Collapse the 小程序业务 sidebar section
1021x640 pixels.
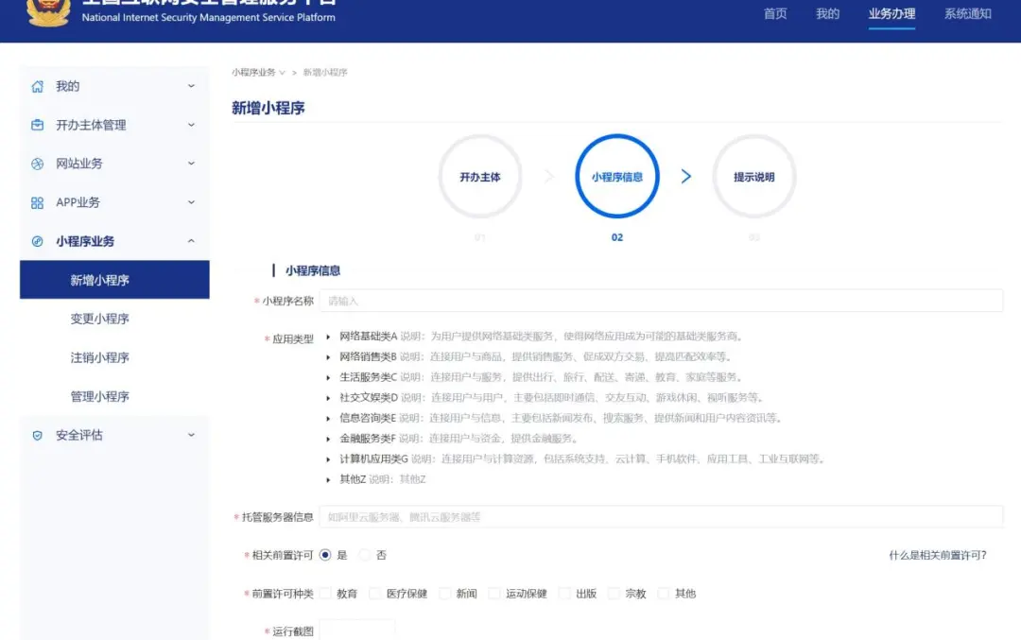(x=191, y=242)
